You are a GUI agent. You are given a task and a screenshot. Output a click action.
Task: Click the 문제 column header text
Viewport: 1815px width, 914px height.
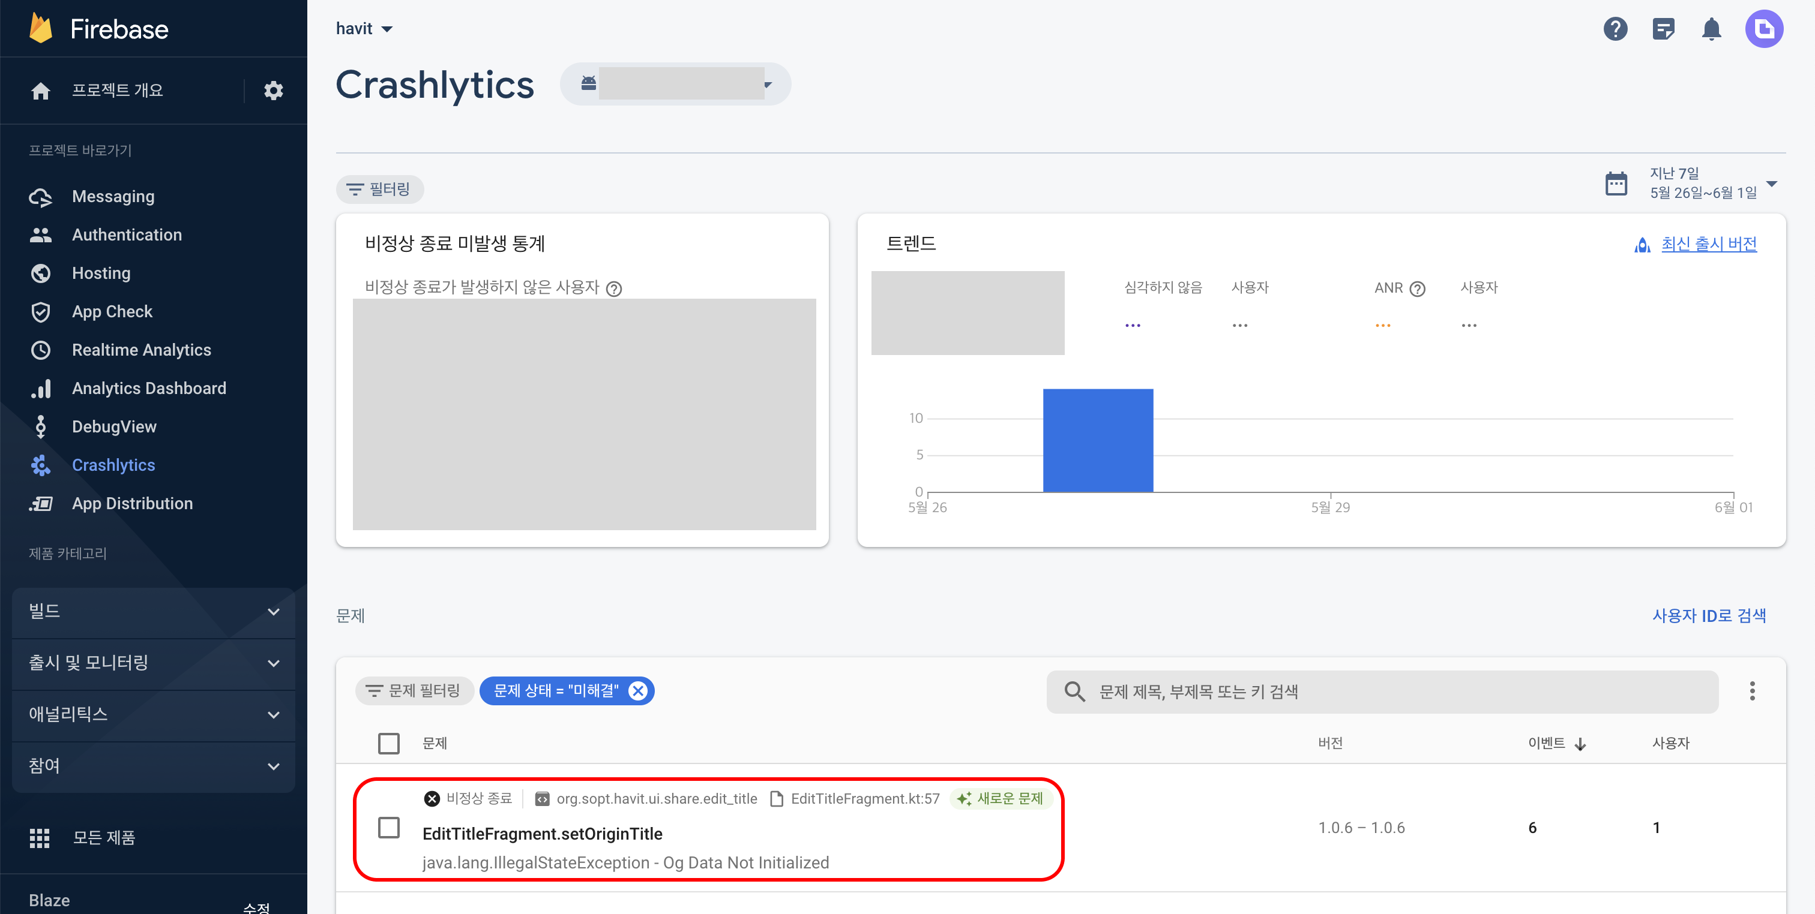coord(434,744)
